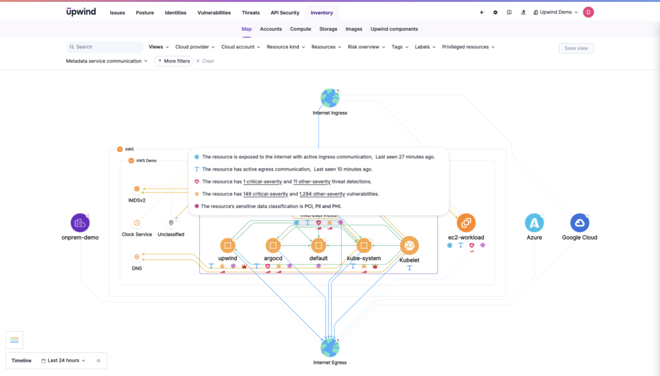
Task: Expand the Risk overview filter
Action: 366,46
